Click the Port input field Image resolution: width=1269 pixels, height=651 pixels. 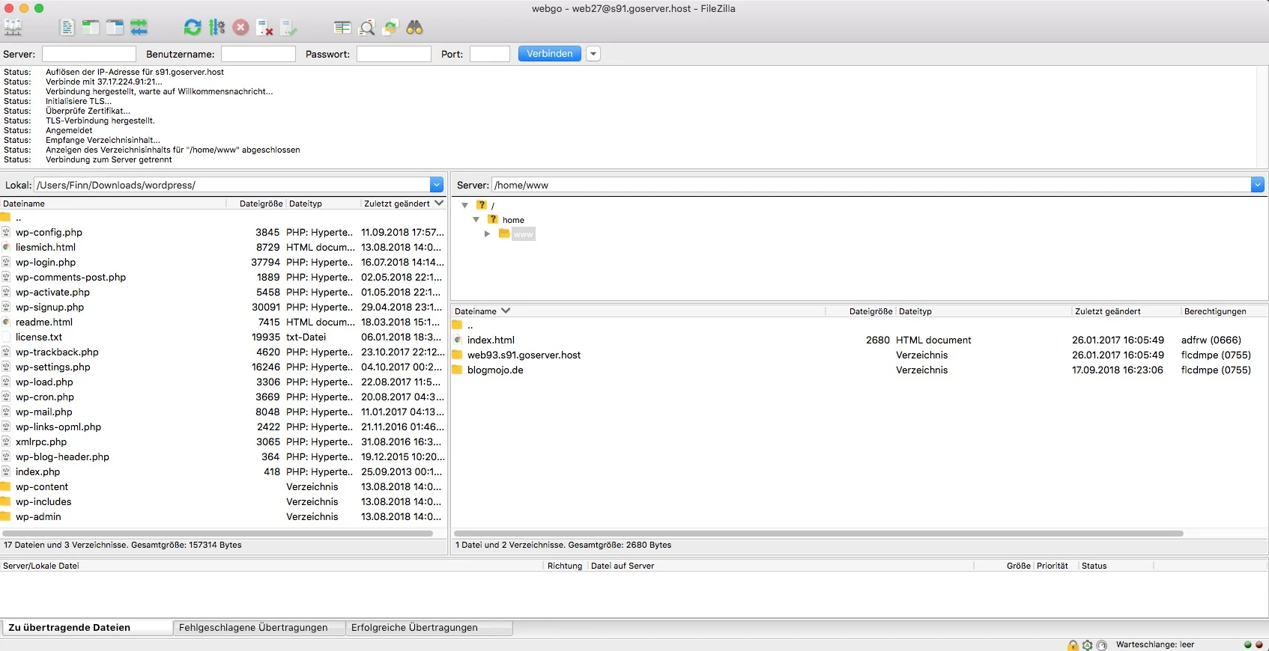[x=489, y=54]
